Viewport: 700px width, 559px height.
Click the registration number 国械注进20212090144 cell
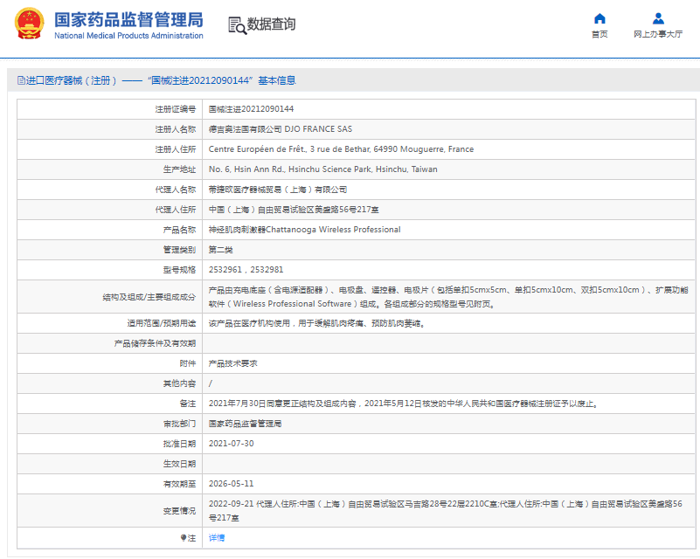click(251, 109)
